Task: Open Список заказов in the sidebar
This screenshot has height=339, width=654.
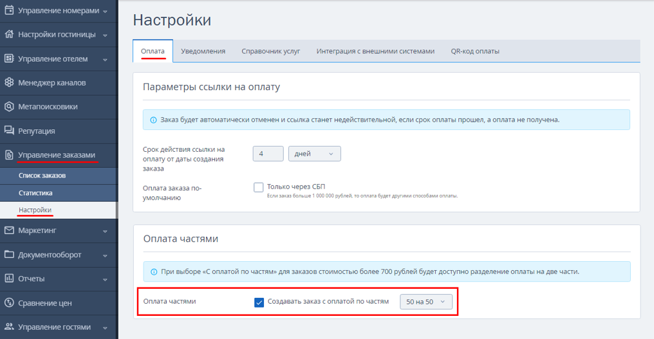Action: [x=59, y=176]
